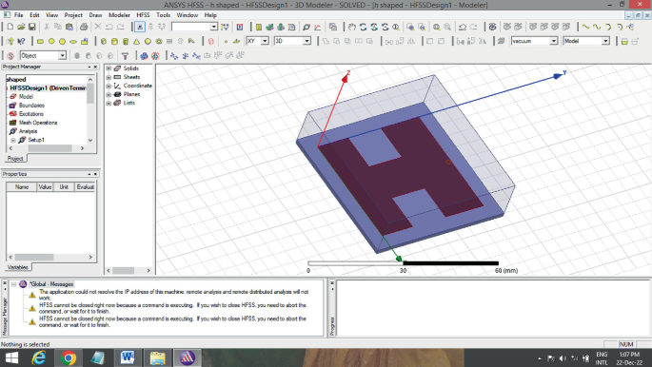
Task: Open the HFSS menu
Action: [143, 15]
